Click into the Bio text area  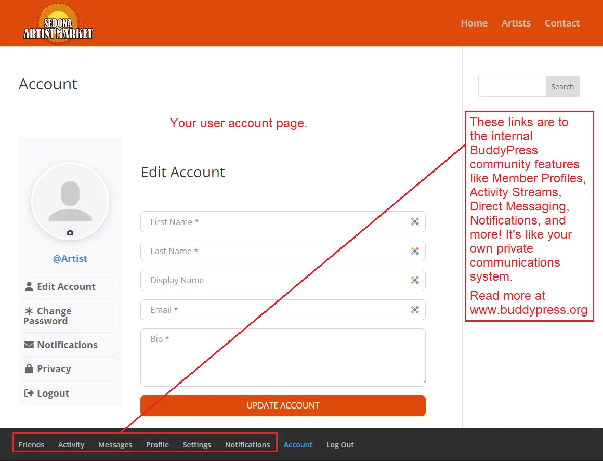point(283,358)
